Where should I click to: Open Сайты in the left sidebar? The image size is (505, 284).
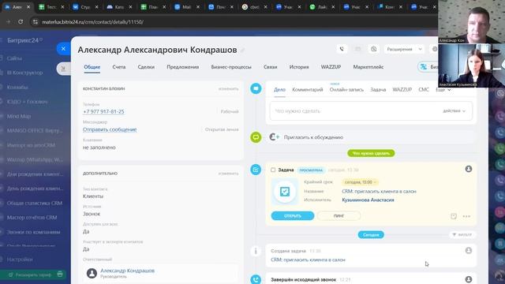point(14,58)
